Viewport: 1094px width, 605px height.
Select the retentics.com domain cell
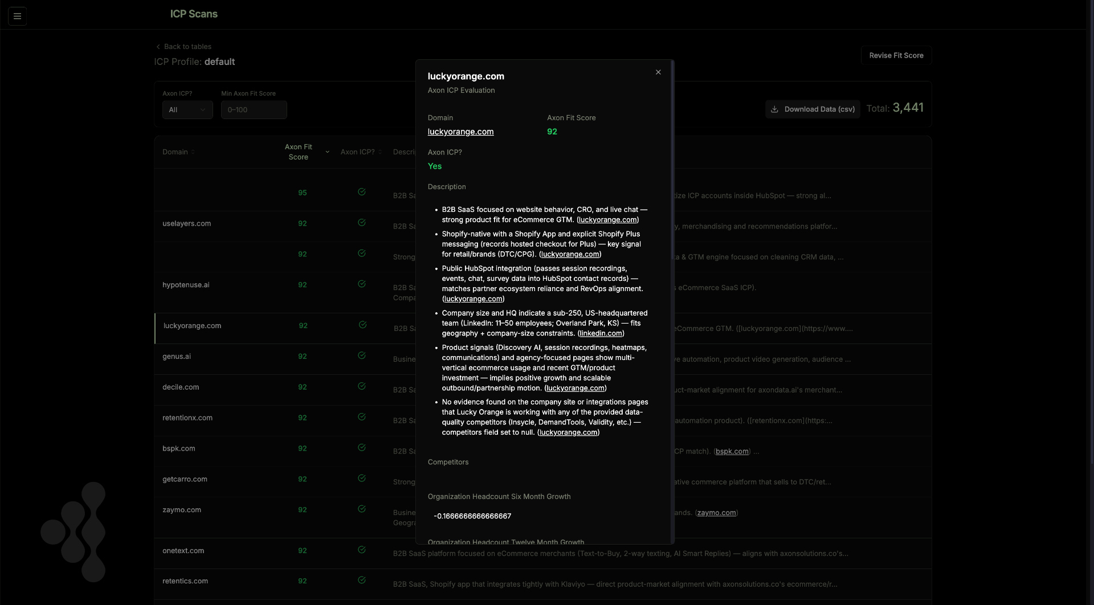click(x=185, y=581)
